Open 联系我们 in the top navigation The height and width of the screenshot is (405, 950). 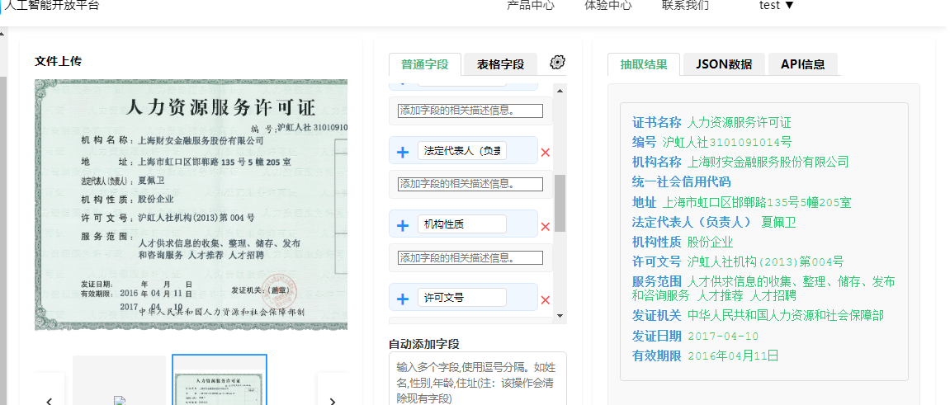coord(685,5)
